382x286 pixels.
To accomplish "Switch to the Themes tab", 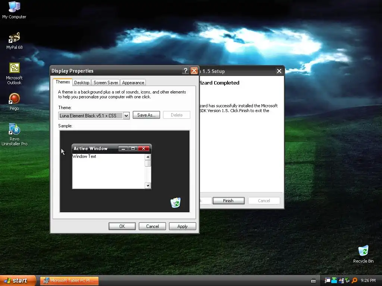I will point(63,82).
